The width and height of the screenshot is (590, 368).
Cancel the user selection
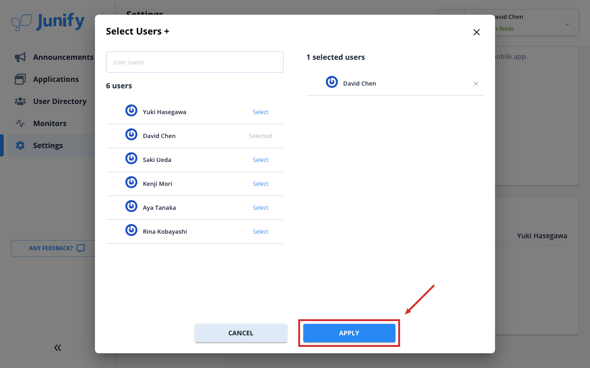coord(241,333)
